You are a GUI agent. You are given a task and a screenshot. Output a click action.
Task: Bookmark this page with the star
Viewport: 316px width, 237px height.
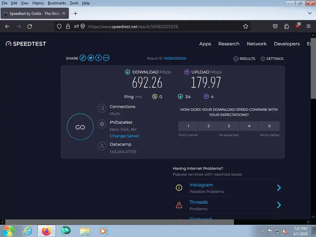[245, 27]
